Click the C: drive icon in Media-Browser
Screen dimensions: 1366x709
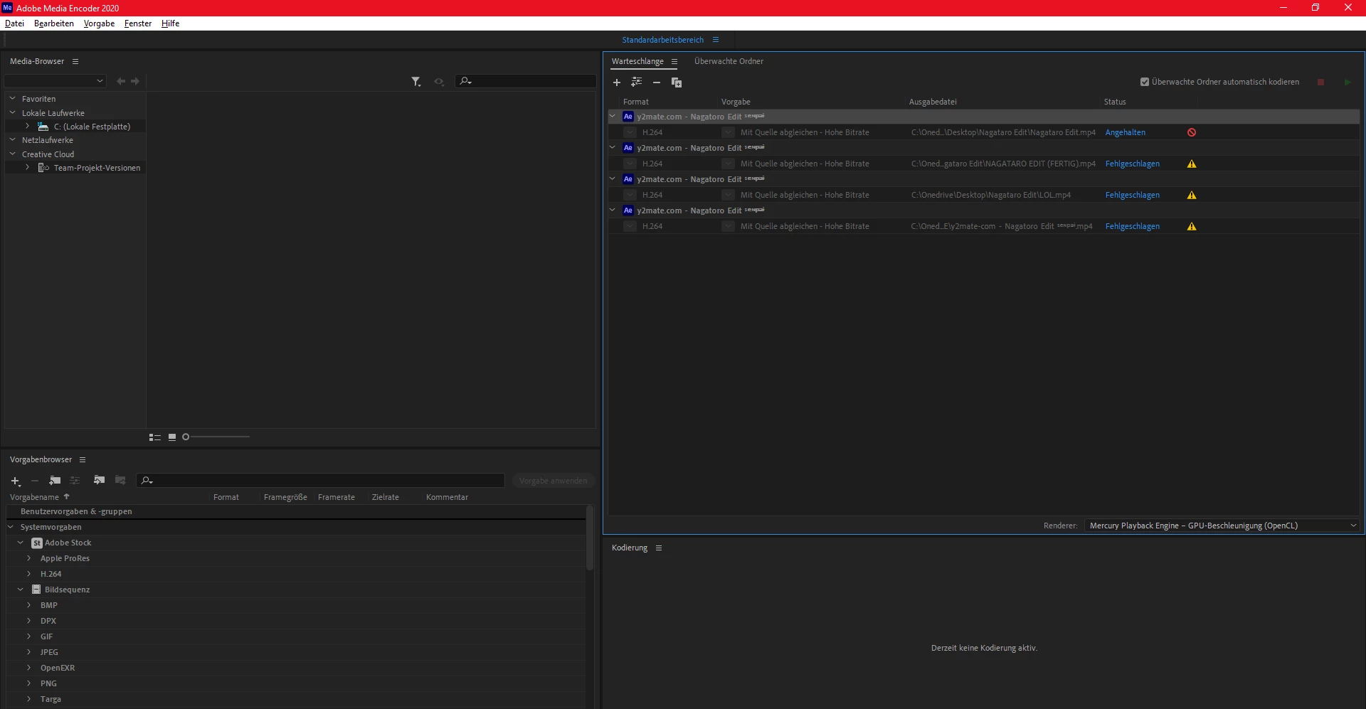[x=43, y=127]
